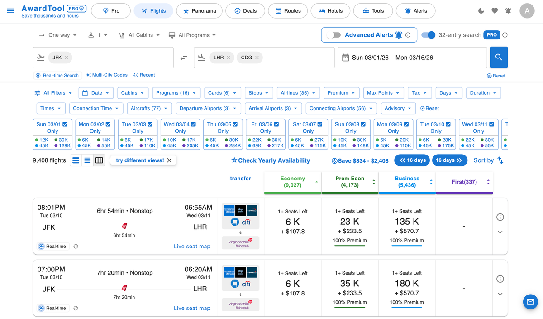Switch to column view for flight results
543x319 pixels.
(x=99, y=160)
